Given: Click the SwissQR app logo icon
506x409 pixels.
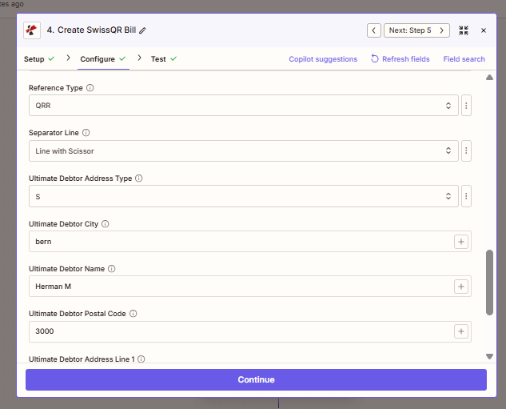Looking at the screenshot, I should [34, 30].
